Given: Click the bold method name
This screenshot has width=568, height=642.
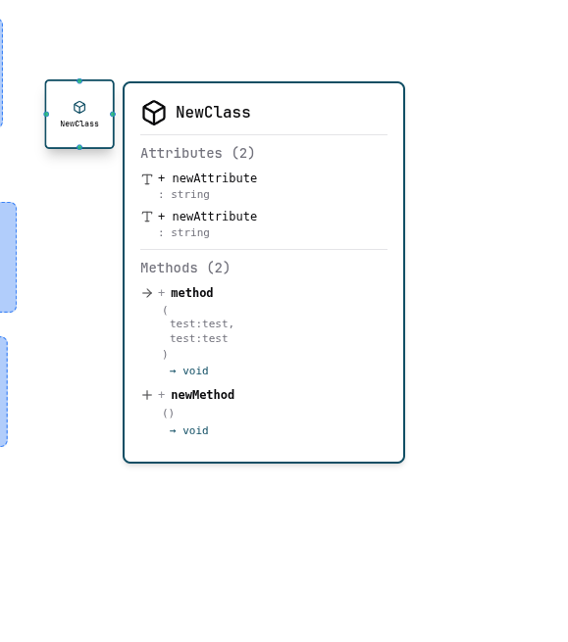Looking at the screenshot, I should pyautogui.click(x=192, y=293).
